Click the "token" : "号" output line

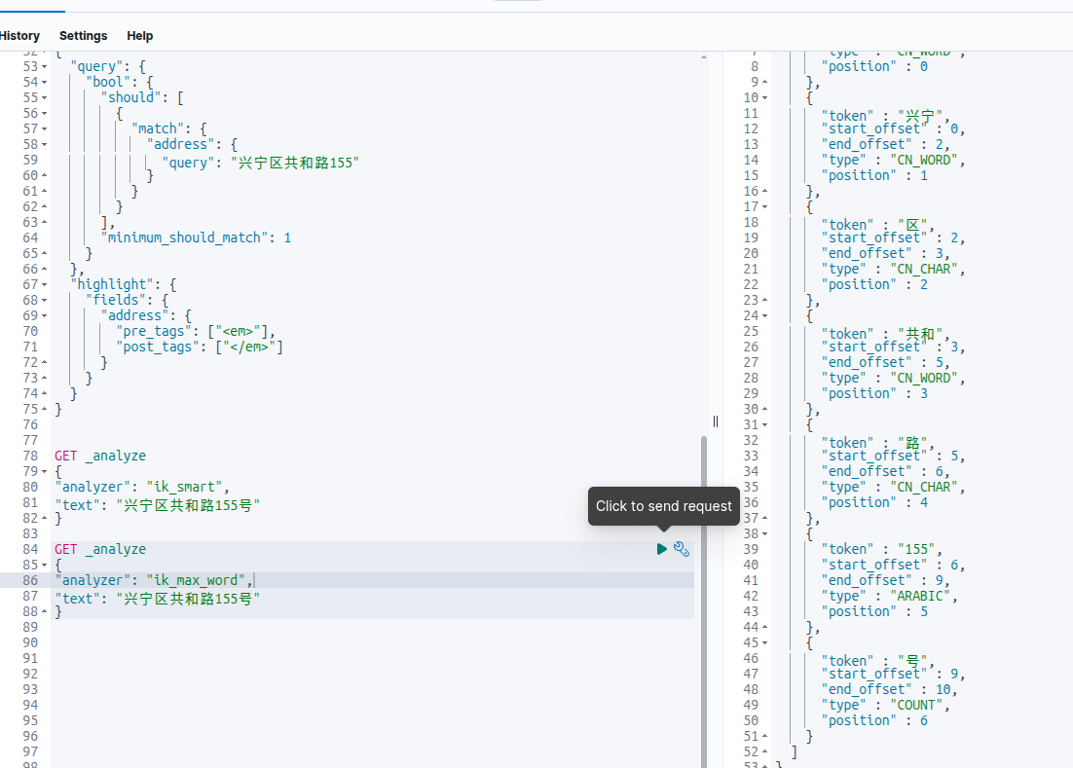[878, 661]
